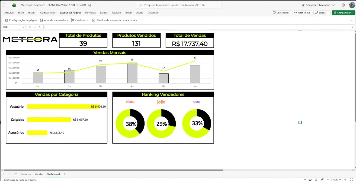Click the cancel entry X icon
The width and height of the screenshot is (356, 181).
[30, 27]
